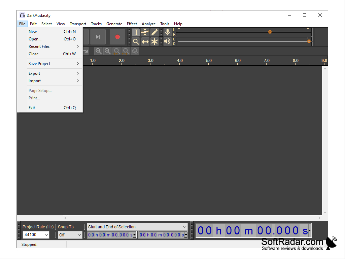
Task: Click the Zoom In toolbar icon
Action: (x=98, y=51)
